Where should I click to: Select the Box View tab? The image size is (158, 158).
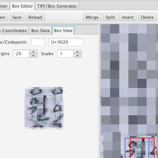pyautogui.click(x=63, y=31)
